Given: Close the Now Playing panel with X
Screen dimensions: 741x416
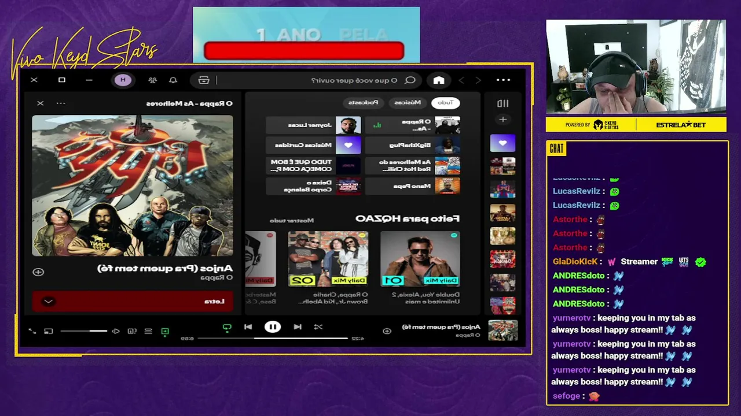Looking at the screenshot, I should pyautogui.click(x=40, y=103).
